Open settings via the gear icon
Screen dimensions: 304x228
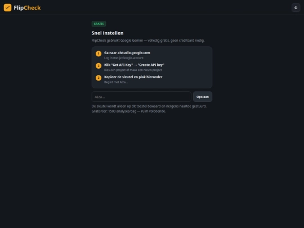coord(296,8)
